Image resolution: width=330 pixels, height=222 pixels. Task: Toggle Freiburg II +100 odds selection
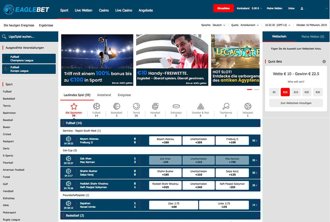[232, 141]
